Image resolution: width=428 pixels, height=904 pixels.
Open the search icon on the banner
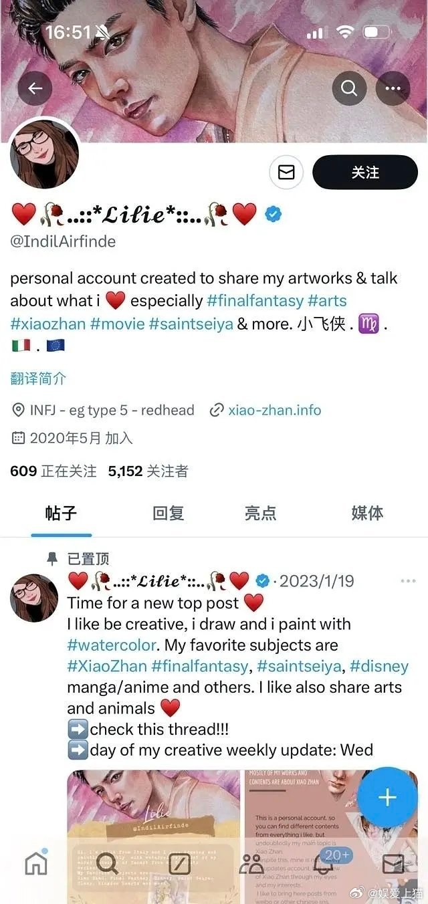click(x=349, y=88)
